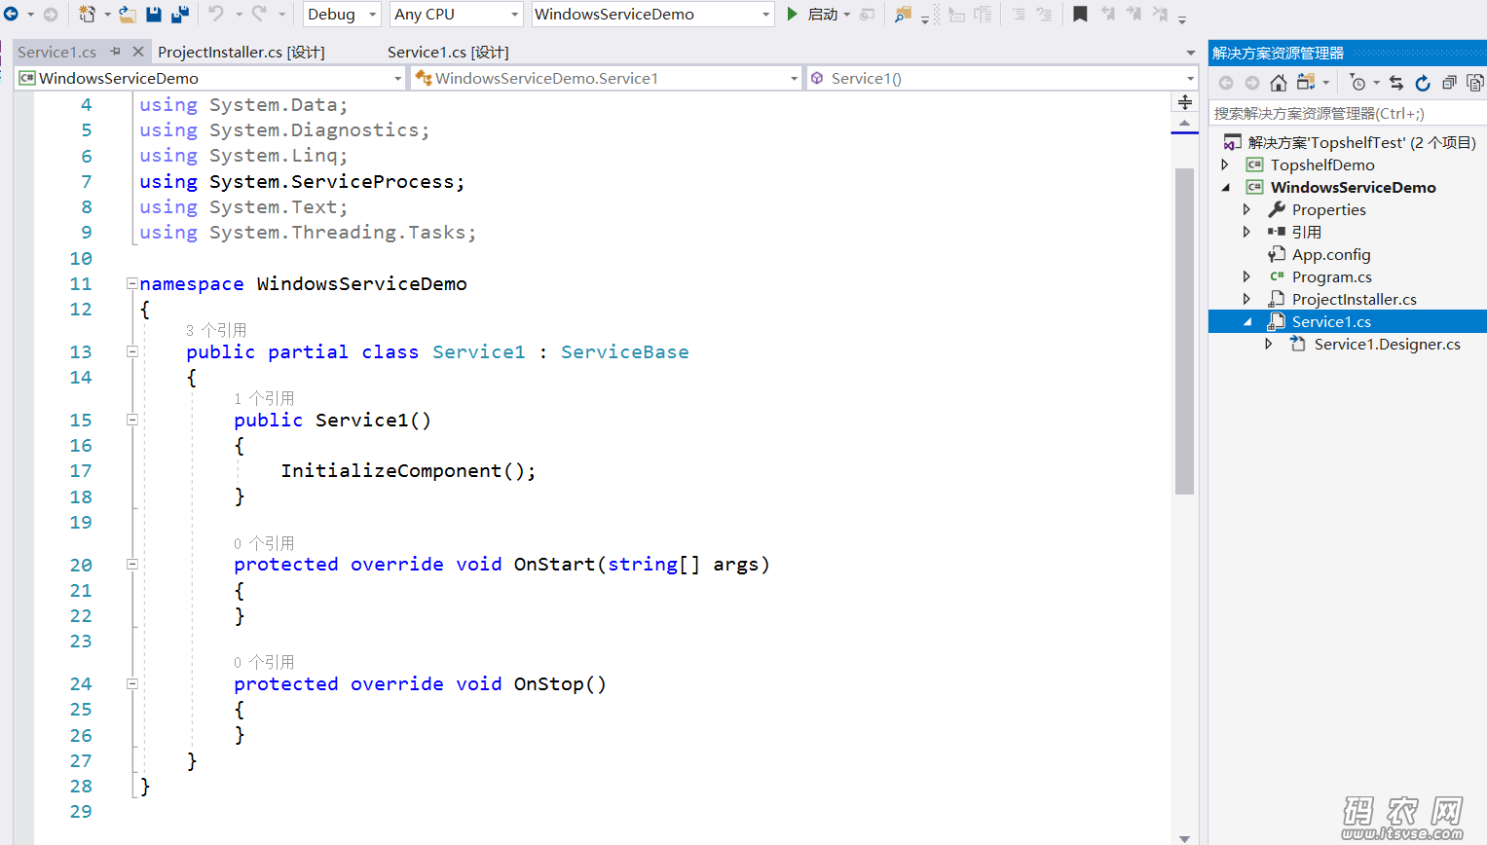The image size is (1487, 845).
Task: Navigate backward with the blue back arrow
Action: click(12, 15)
